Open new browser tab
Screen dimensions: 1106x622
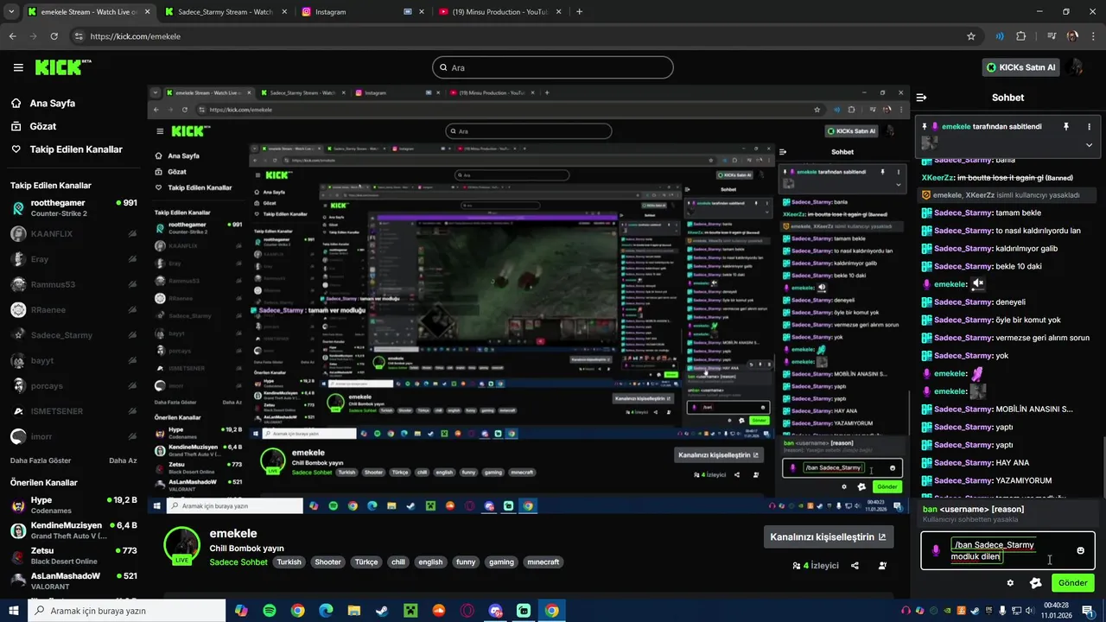579,12
